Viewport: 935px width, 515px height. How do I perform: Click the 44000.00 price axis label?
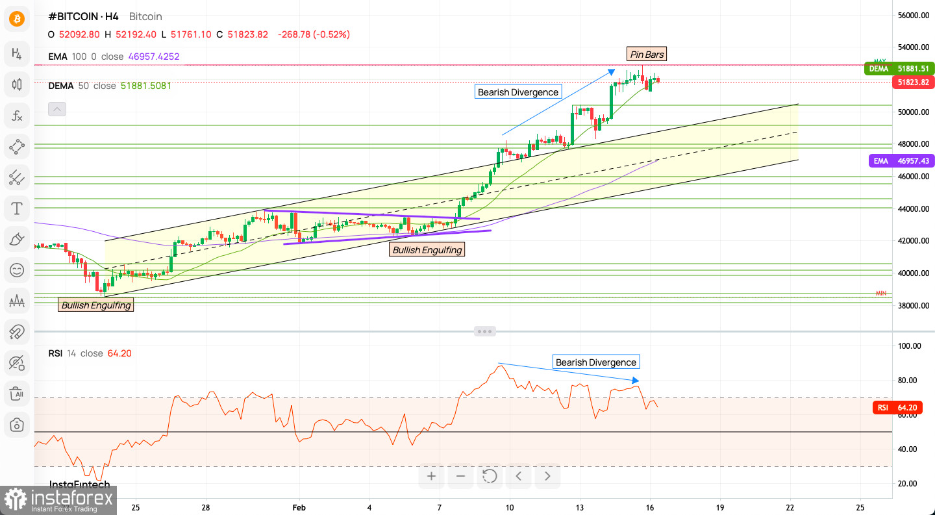914,208
